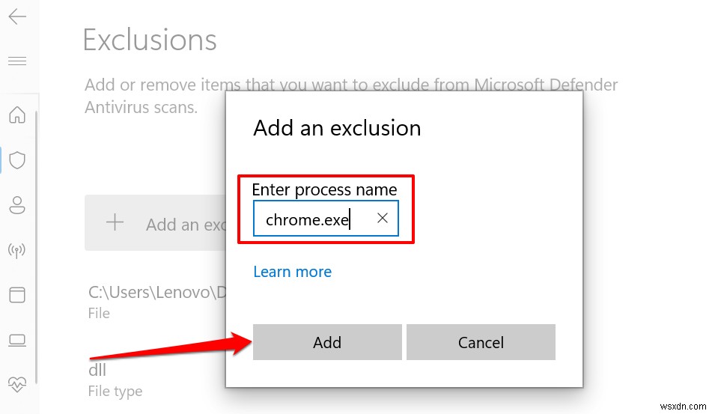Open Device performance & health heart icon
715x414 pixels.
pyautogui.click(x=16, y=384)
